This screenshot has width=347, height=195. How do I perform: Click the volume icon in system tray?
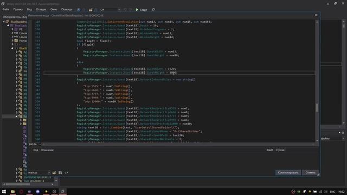tap(325, 192)
